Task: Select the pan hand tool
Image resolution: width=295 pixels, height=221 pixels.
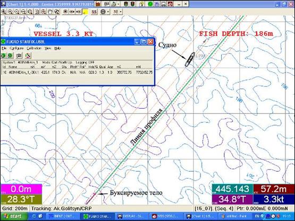Action: [50, 12]
